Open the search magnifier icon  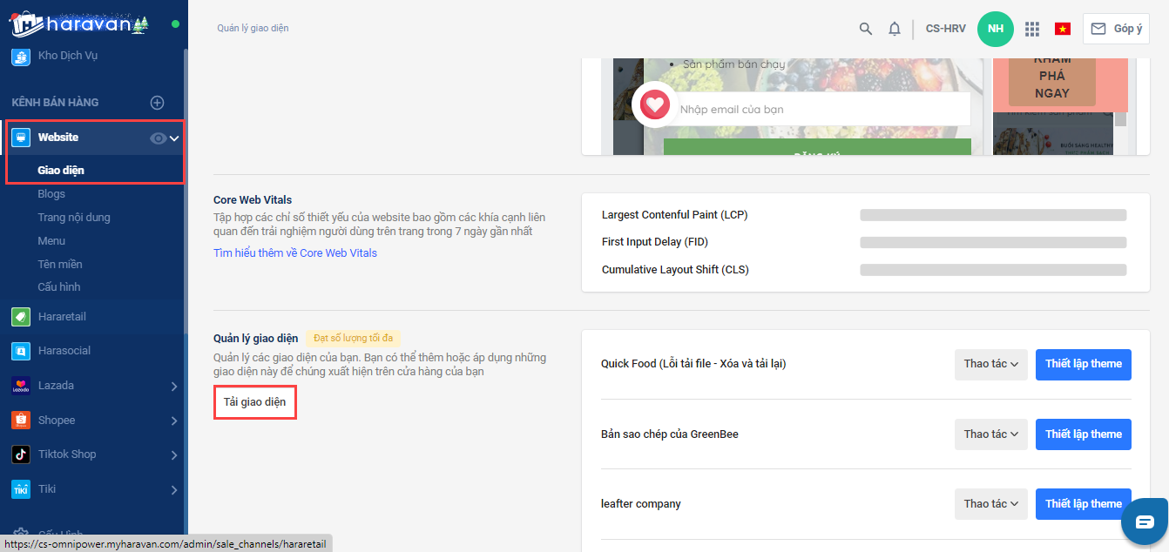[866, 29]
